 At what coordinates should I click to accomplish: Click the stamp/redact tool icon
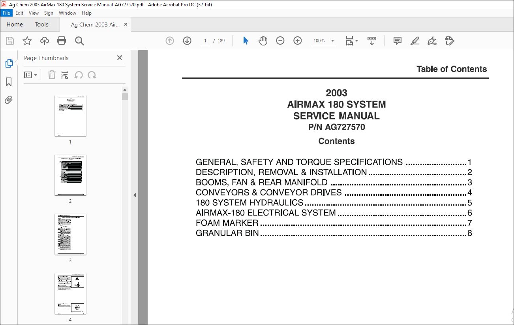449,41
